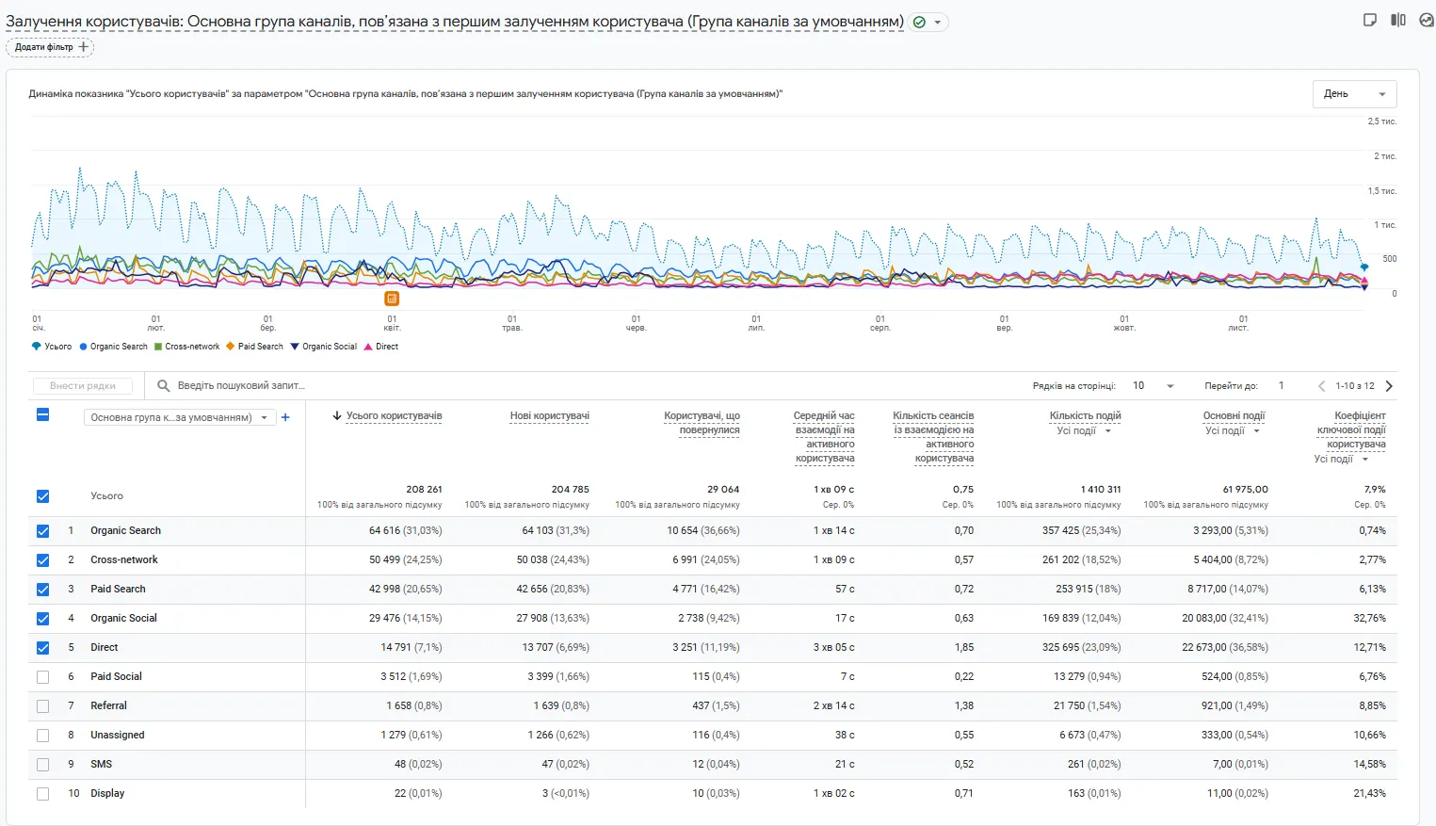This screenshot has height=826, width=1436.
Task: Uncheck the Organic Search row checkbox
Action: click(42, 531)
